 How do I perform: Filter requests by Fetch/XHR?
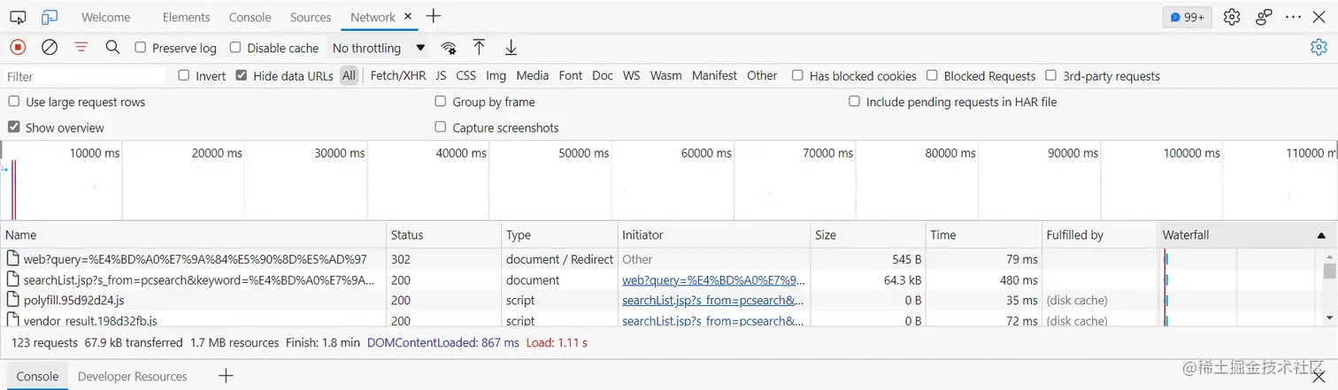397,76
